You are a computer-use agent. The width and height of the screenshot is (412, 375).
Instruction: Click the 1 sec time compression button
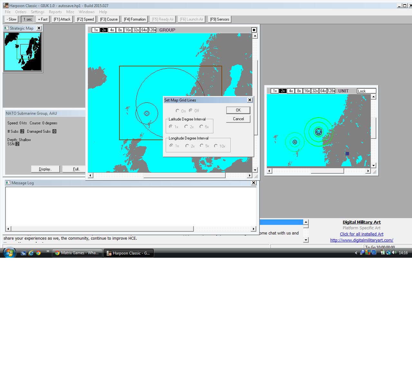coord(28,19)
